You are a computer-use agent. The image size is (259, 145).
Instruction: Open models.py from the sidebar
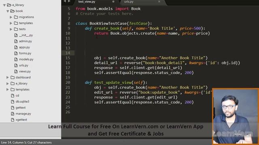coord(26,59)
